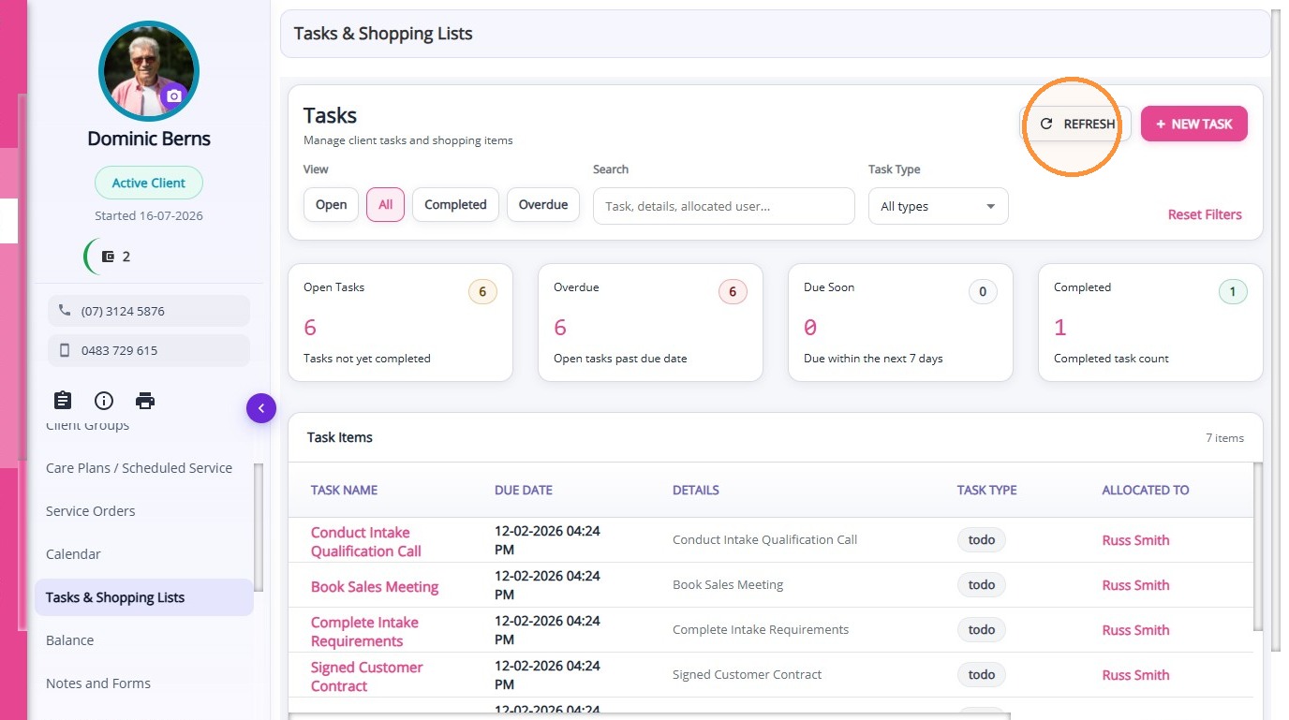Click the Refresh button

coord(1075,124)
